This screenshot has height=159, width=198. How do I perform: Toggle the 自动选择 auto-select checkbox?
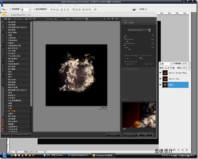pyautogui.click(x=10, y=9)
